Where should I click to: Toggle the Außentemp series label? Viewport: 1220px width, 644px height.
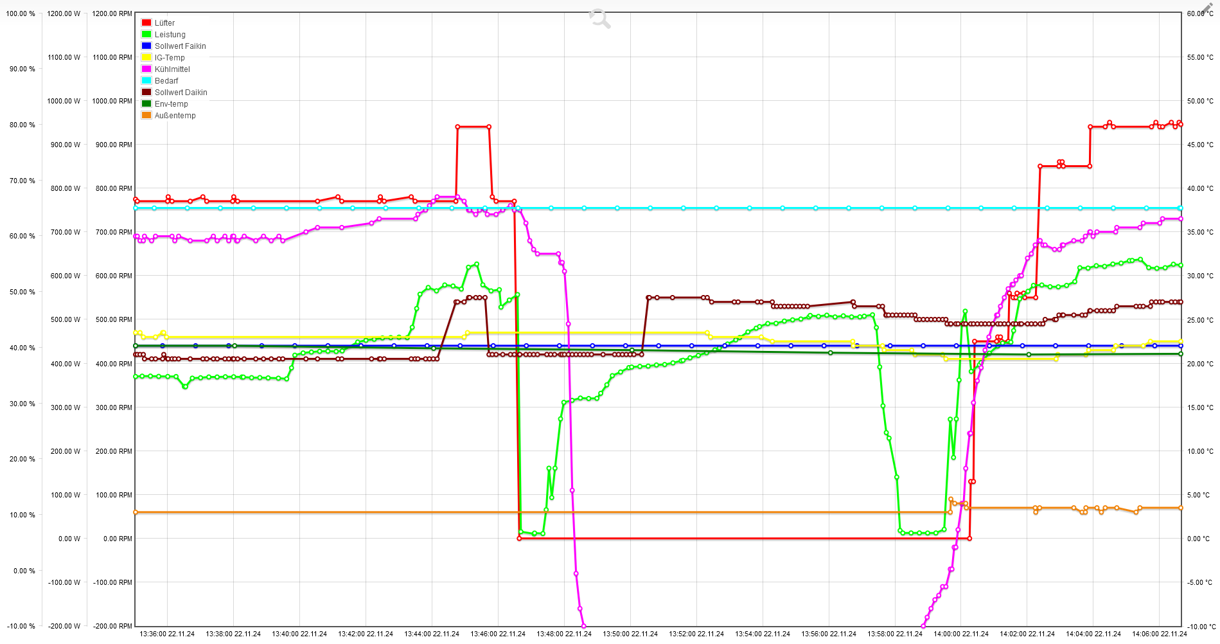175,115
